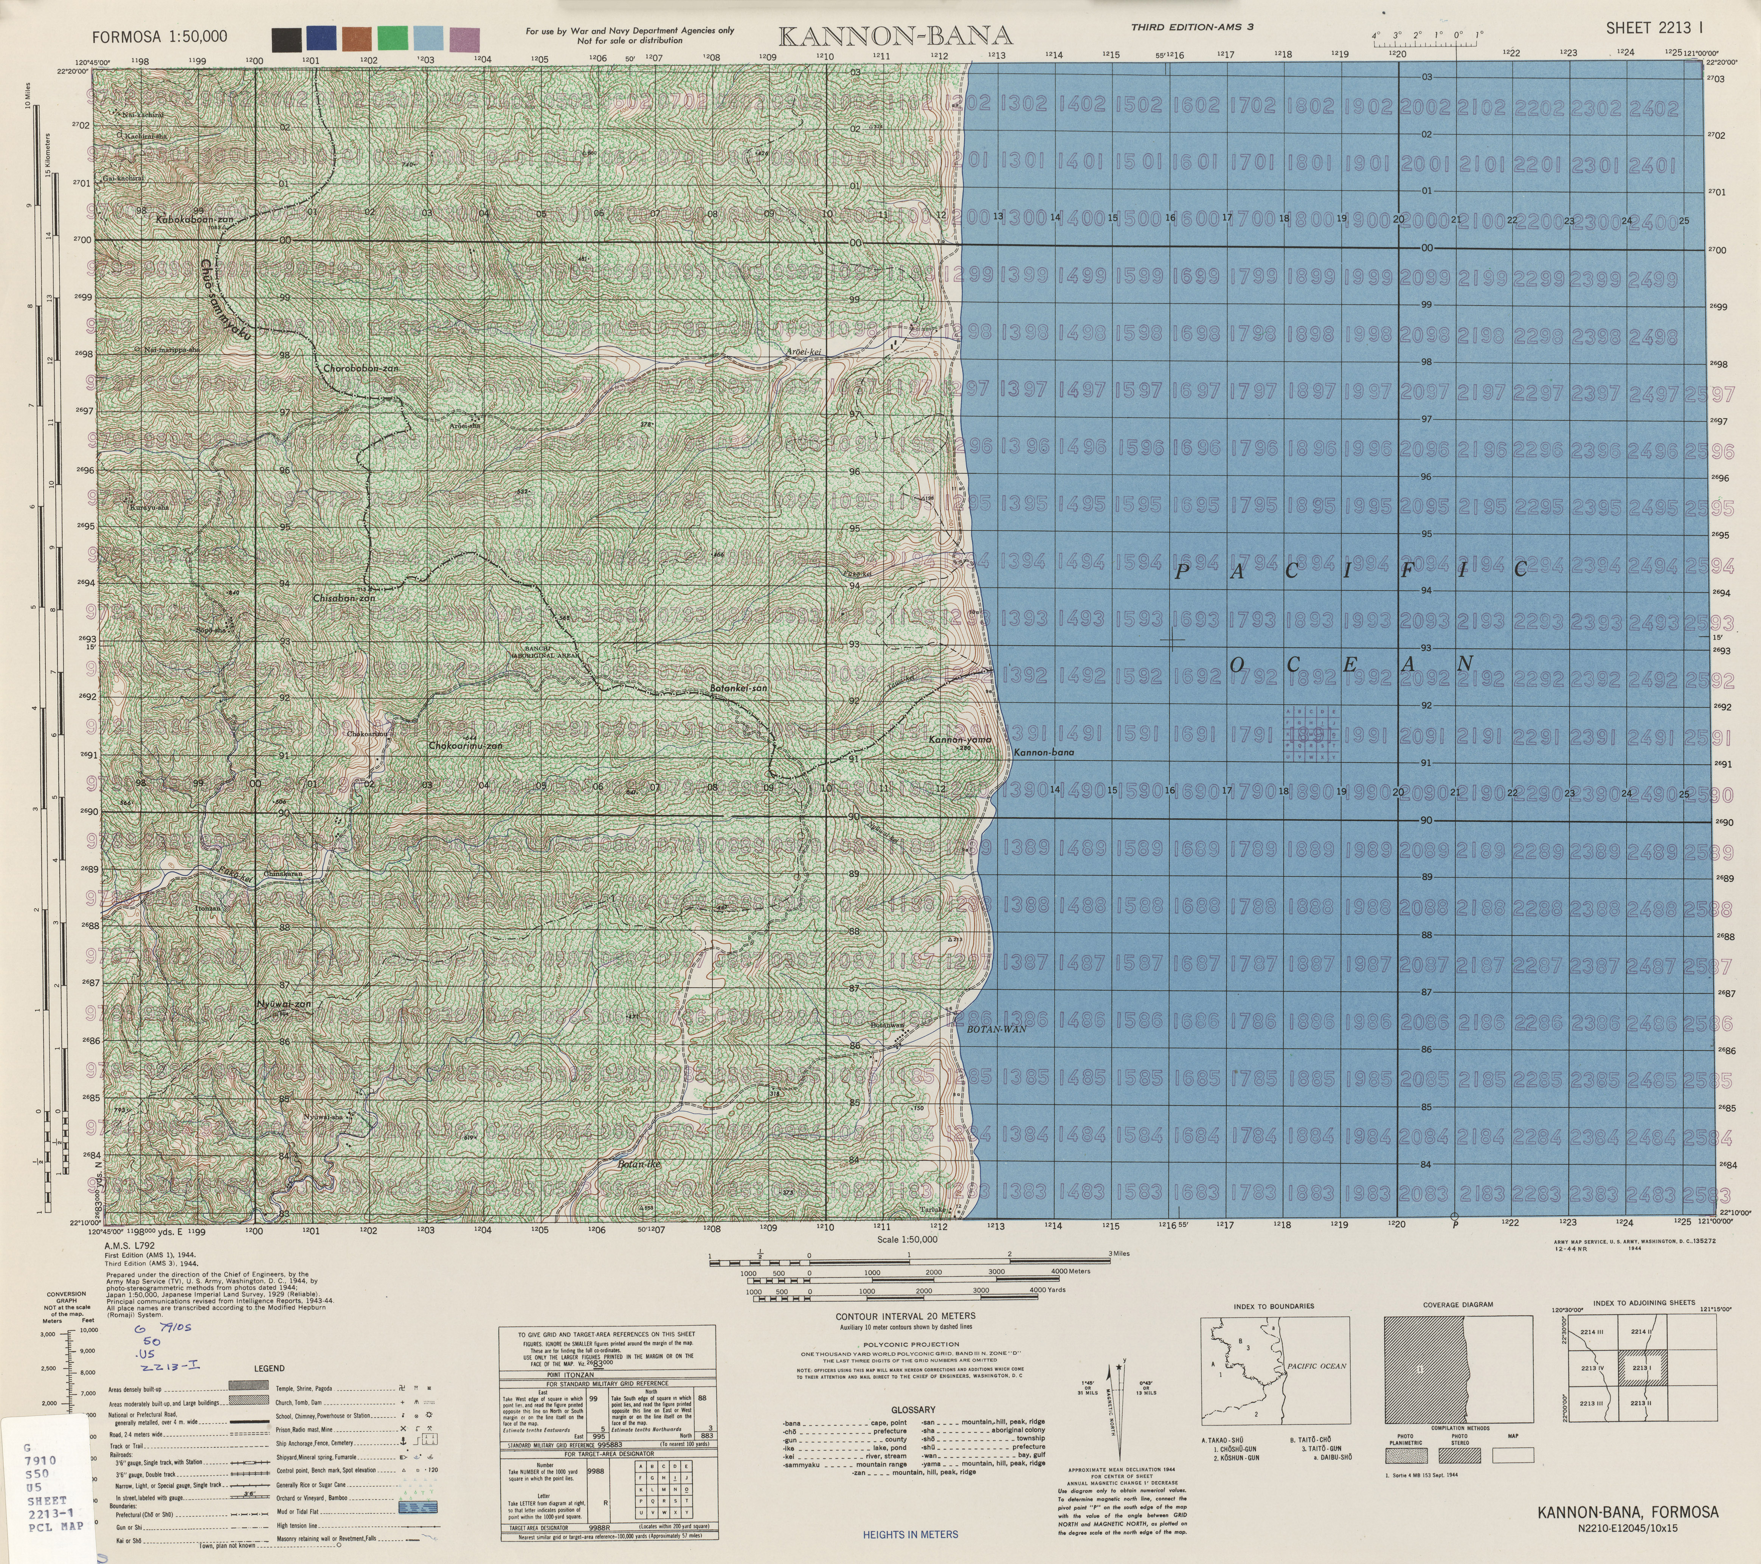Click the Kannon-bana cape label on coast
The image size is (1761, 1564).
pyautogui.click(x=1044, y=753)
